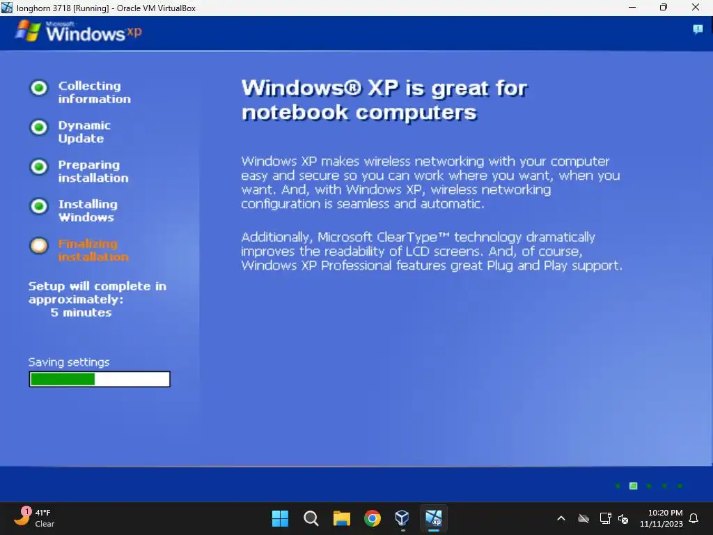Open the notification center bell

(x=694, y=518)
